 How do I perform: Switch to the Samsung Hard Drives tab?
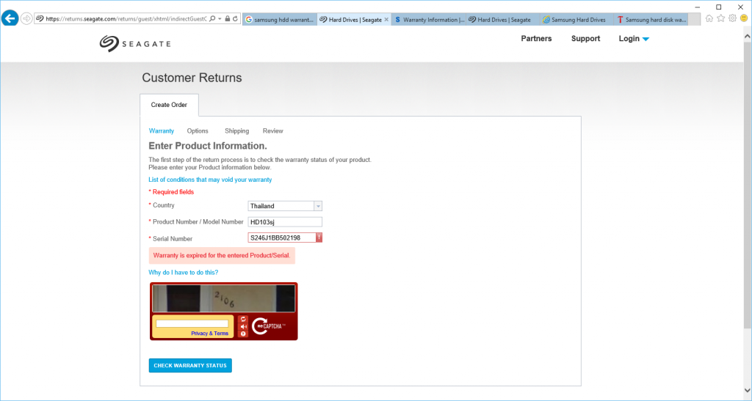577,20
